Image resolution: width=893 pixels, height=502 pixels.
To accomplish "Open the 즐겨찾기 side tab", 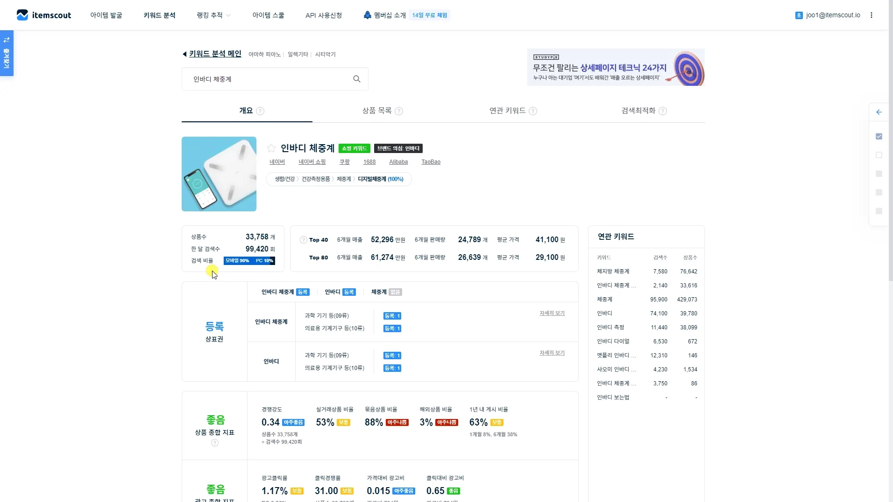I will (x=7, y=53).
